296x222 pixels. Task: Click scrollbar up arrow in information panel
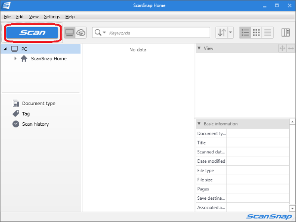pyautogui.click(x=292, y=122)
